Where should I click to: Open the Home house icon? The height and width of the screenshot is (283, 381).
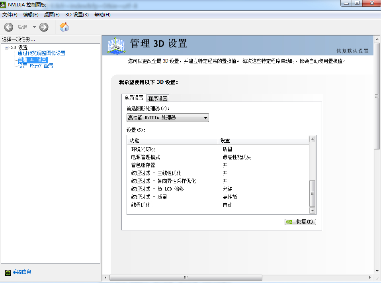click(64, 27)
